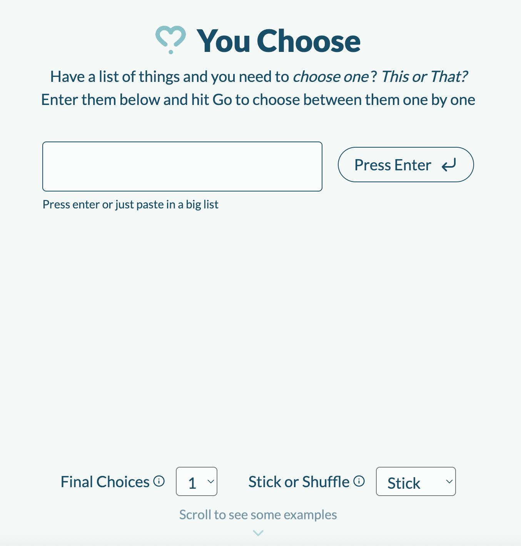Image resolution: width=521 pixels, height=546 pixels.
Task: Focus the list item text input box
Action: point(182,166)
